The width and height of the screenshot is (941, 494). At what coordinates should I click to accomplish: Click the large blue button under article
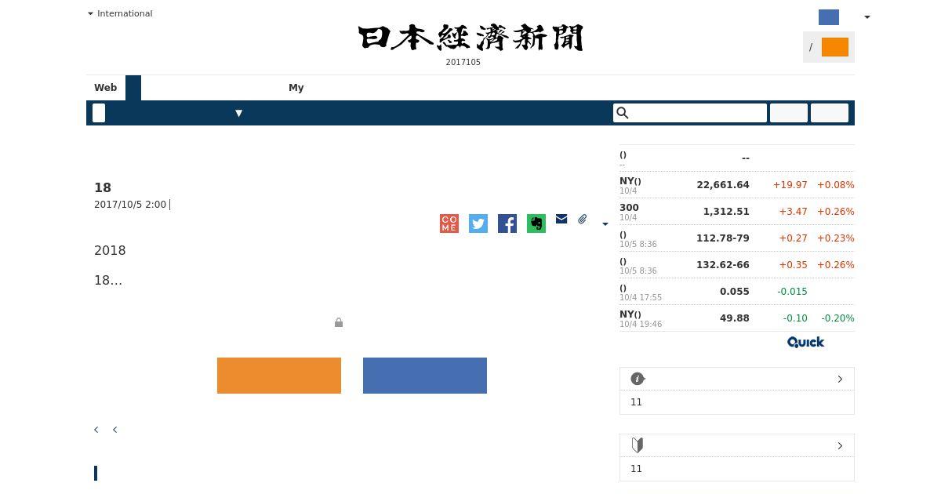point(425,376)
